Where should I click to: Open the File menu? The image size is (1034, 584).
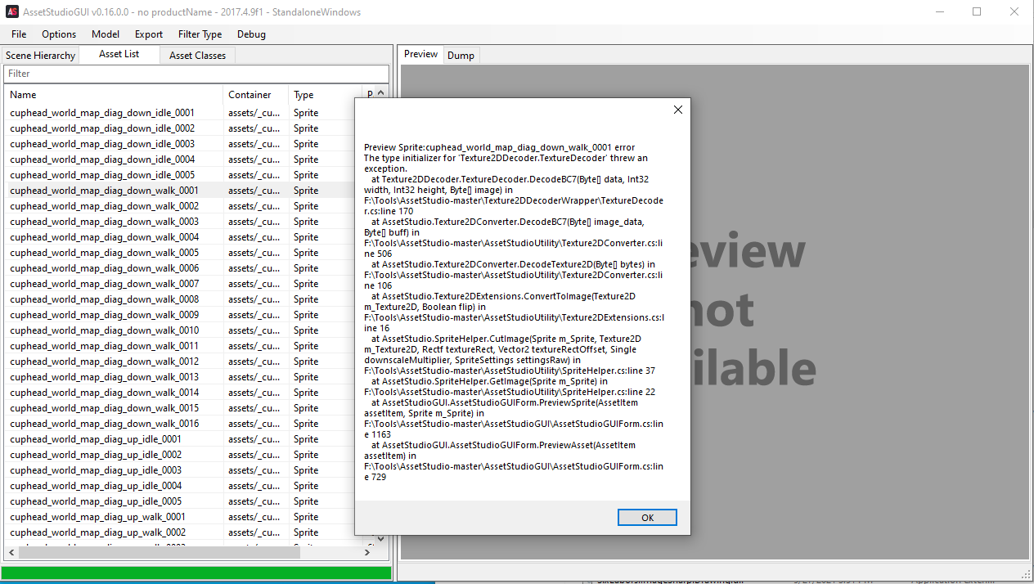click(19, 34)
